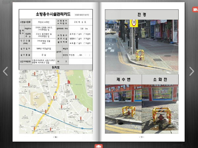Uncheck the checked 미설치 box in middle row
Viewport: 198px width, 148px height.
[84, 38]
